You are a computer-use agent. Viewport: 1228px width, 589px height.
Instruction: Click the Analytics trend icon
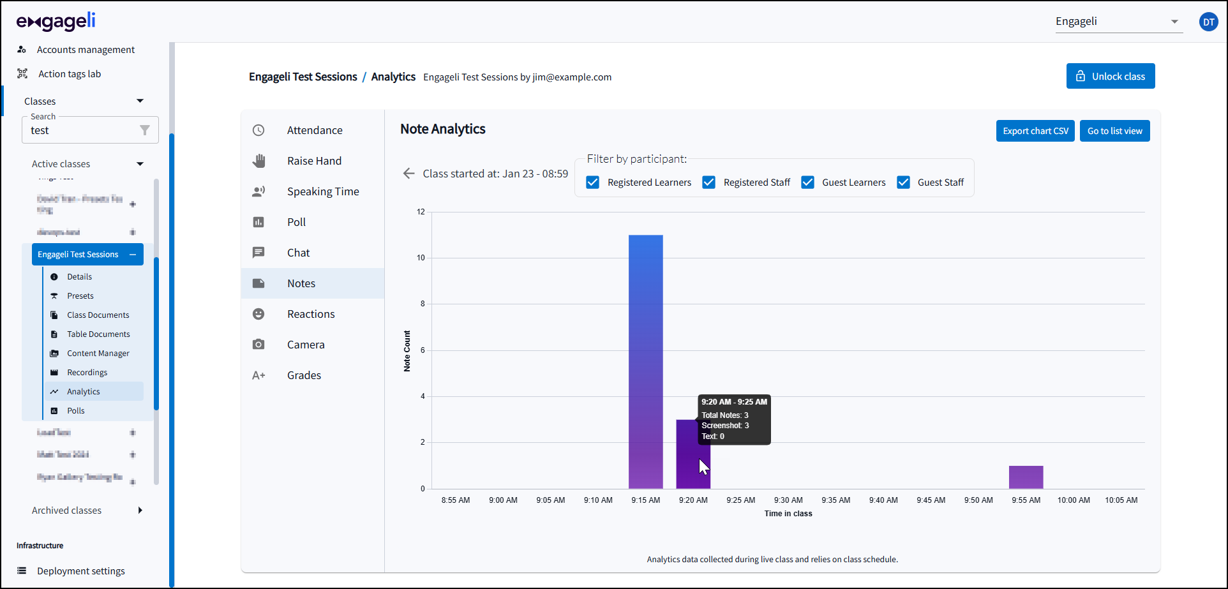54,392
